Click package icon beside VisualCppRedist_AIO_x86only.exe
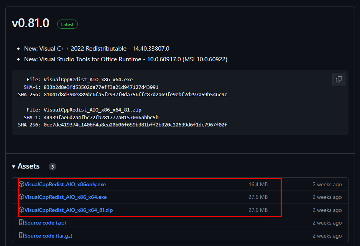 click(21, 184)
